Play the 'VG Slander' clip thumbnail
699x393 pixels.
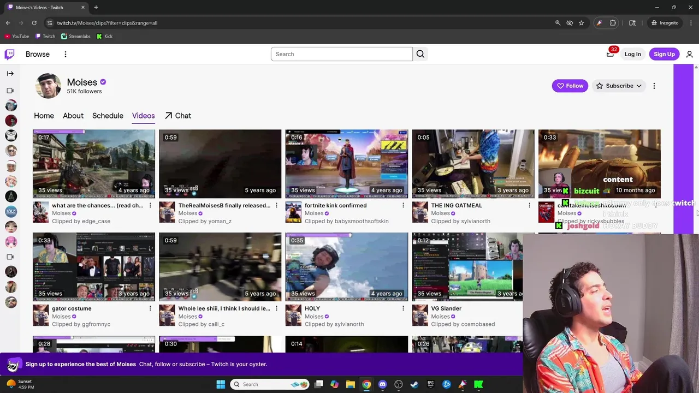point(467,267)
